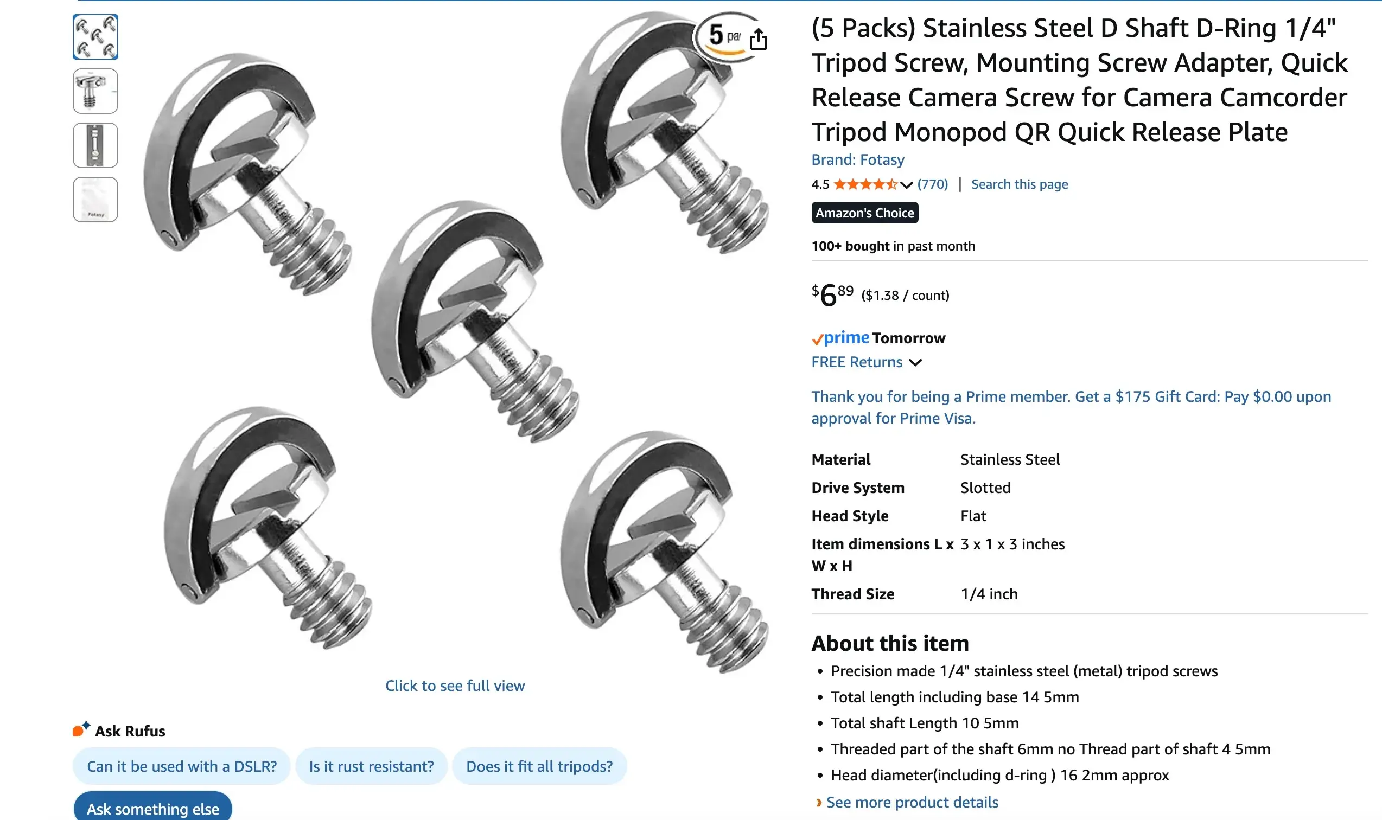The height and width of the screenshot is (820, 1382).
Task: Click the star rating icons
Action: [x=864, y=184]
